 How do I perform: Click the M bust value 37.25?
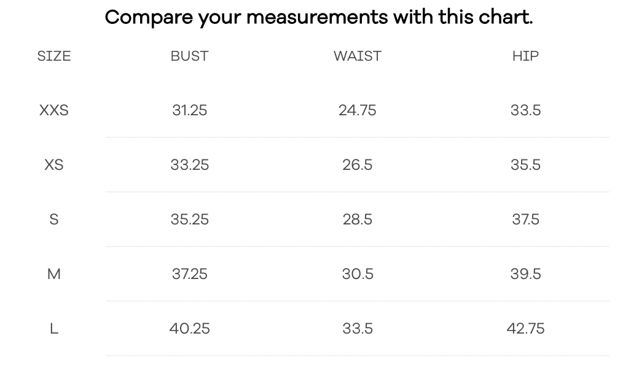point(189,274)
